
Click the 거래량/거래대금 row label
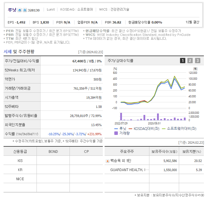(x=18, y=88)
